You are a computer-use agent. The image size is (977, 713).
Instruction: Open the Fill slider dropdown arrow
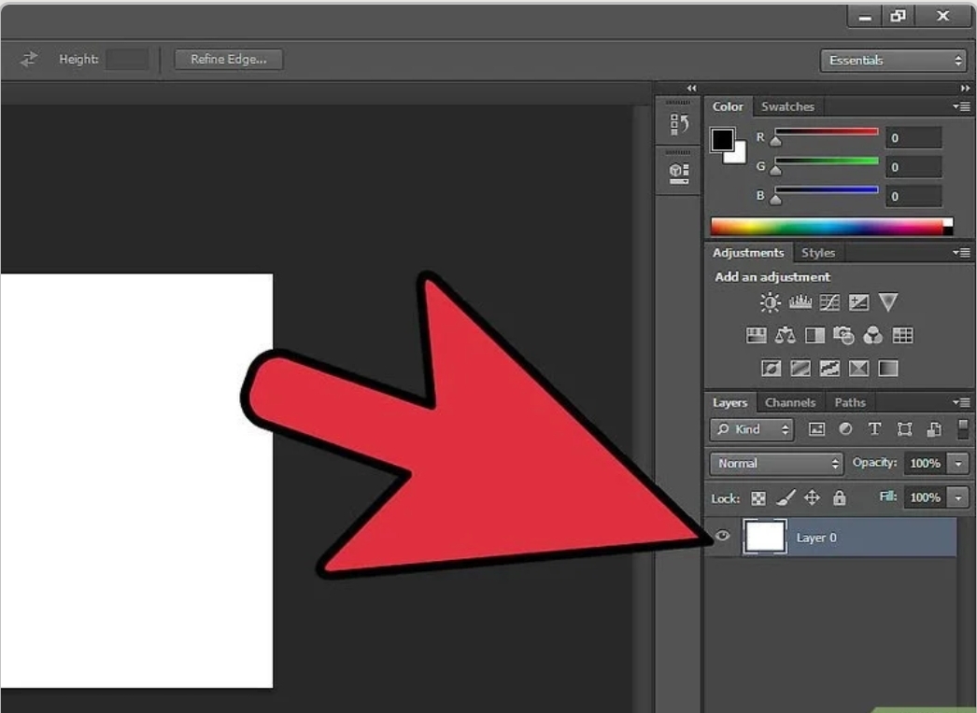click(958, 497)
